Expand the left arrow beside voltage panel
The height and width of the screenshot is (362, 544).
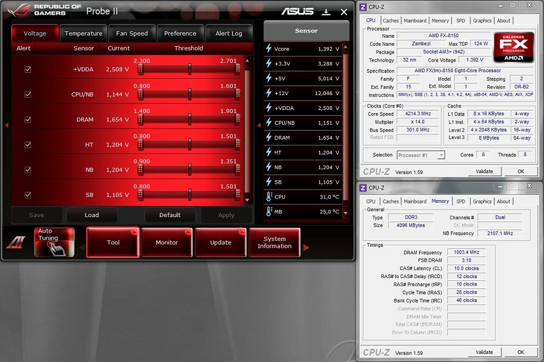coord(6,125)
